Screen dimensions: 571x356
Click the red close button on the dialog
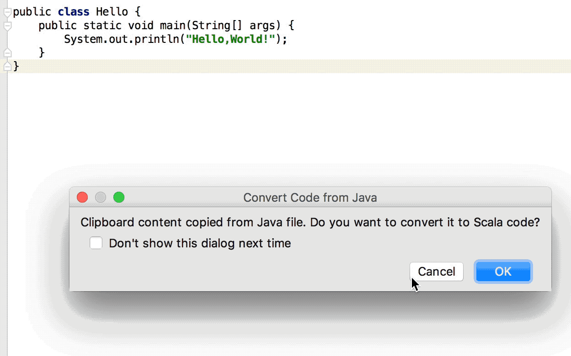(x=82, y=197)
